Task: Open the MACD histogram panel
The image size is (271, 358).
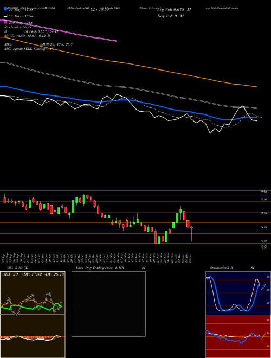Action: [x=33, y=336]
